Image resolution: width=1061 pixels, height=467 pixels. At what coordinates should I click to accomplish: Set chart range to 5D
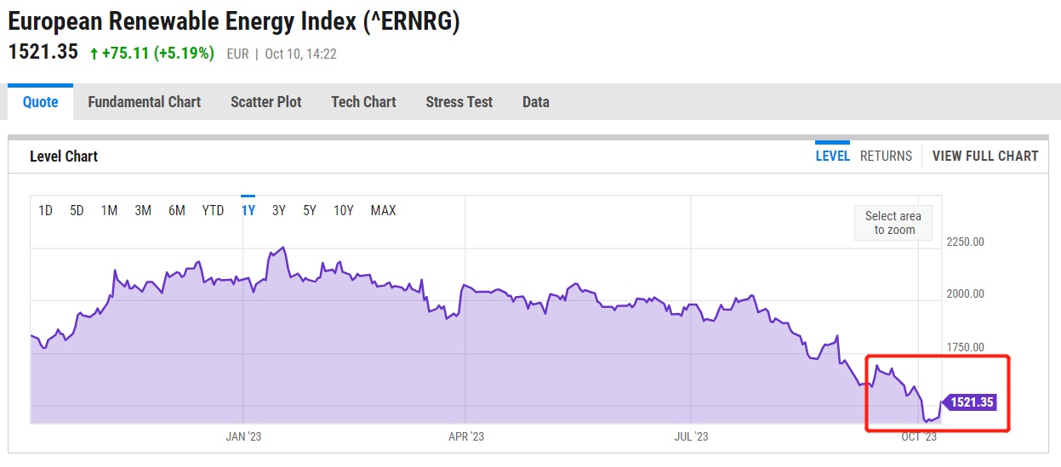tap(77, 210)
